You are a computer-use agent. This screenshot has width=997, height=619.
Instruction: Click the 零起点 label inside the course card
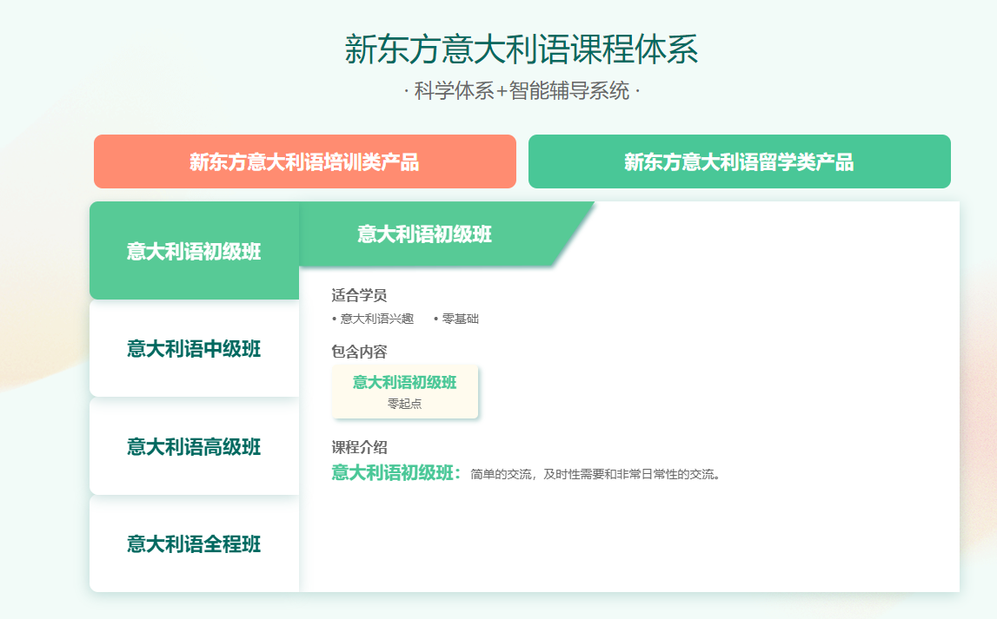(x=404, y=404)
